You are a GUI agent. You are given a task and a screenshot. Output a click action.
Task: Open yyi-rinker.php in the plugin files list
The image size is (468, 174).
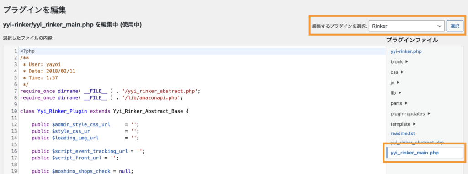[x=406, y=51]
